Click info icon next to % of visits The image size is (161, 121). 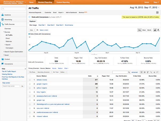(x=61, y=17)
